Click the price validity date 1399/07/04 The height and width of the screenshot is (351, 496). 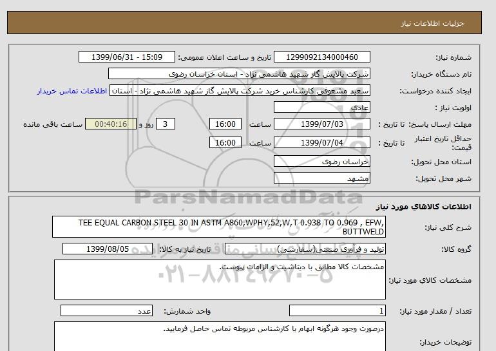(x=322, y=143)
